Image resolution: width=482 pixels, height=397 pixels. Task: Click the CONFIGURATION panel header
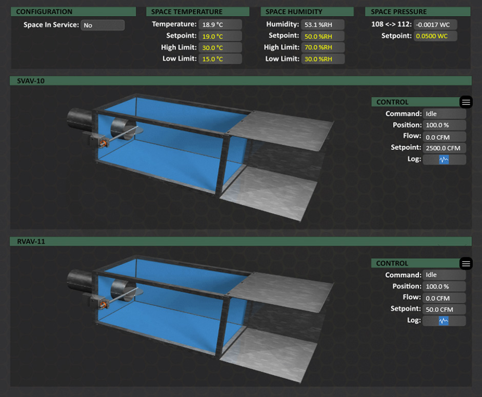coord(73,12)
